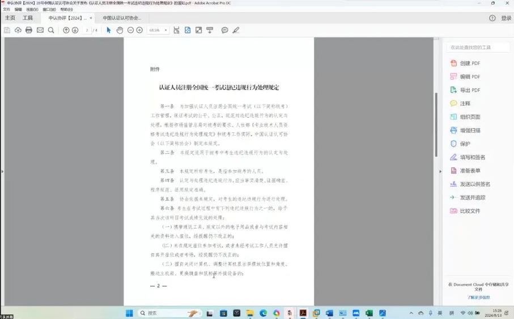Open Enhance Scans (增强扫描) tool
The height and width of the screenshot is (319, 514).
(x=465, y=130)
